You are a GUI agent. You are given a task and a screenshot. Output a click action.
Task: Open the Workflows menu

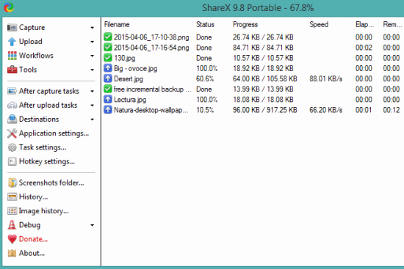pos(36,56)
